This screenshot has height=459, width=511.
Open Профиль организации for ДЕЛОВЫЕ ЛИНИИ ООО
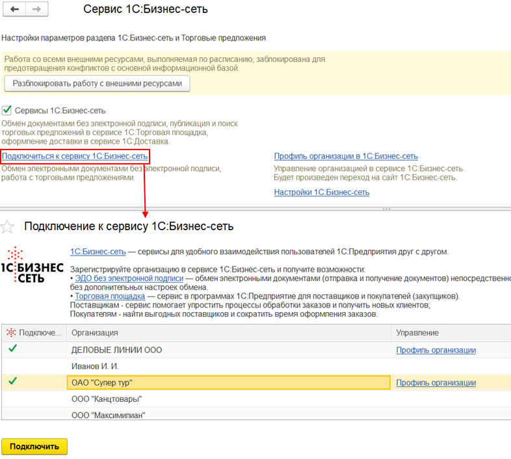436,350
